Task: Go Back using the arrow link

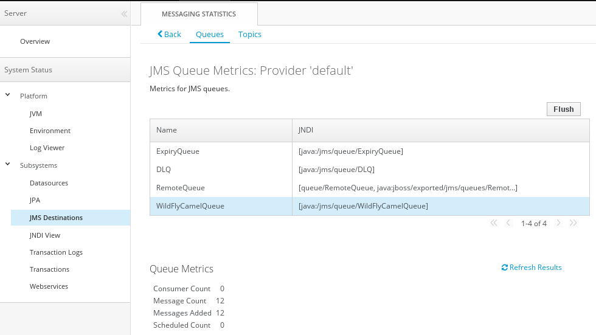Action: [x=169, y=35]
